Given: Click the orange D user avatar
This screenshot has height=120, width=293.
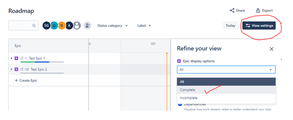Looking at the screenshot, I should (x=62, y=26).
